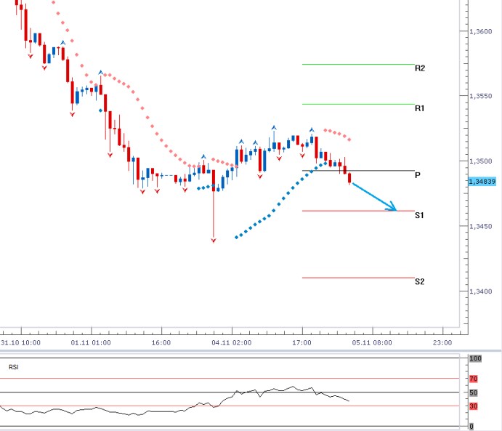This screenshot has height=431, width=502.
Task: Click the 16:00 time axis label
Action: 161,342
